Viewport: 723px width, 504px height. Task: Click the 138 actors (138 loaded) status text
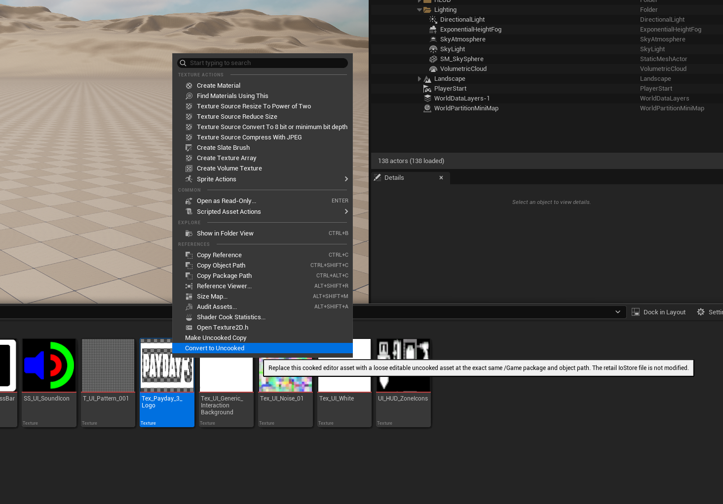411,161
